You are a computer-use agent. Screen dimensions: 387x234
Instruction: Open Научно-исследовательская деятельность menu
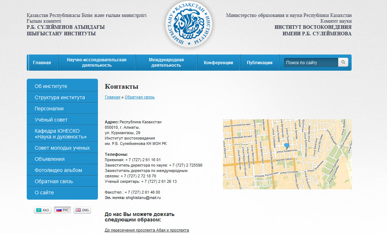[x=96, y=63]
